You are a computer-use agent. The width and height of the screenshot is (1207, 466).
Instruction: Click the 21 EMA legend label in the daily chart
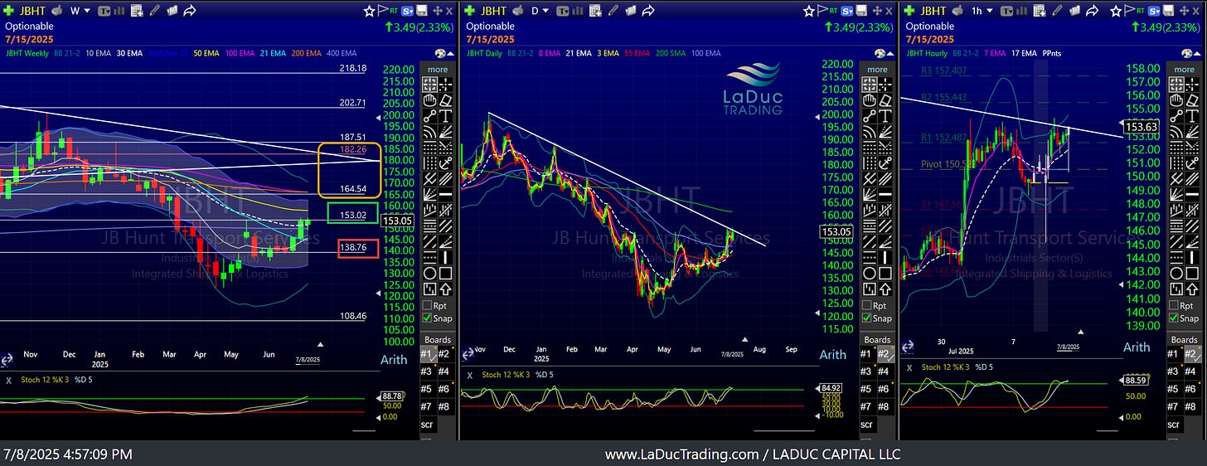coord(579,53)
